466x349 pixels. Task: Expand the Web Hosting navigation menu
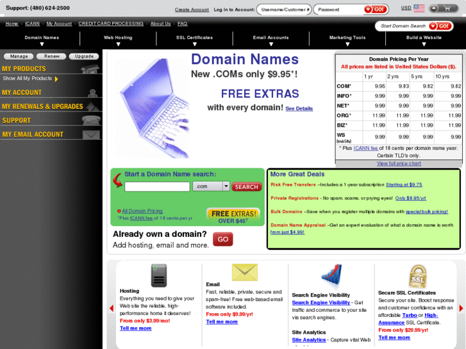pos(118,40)
